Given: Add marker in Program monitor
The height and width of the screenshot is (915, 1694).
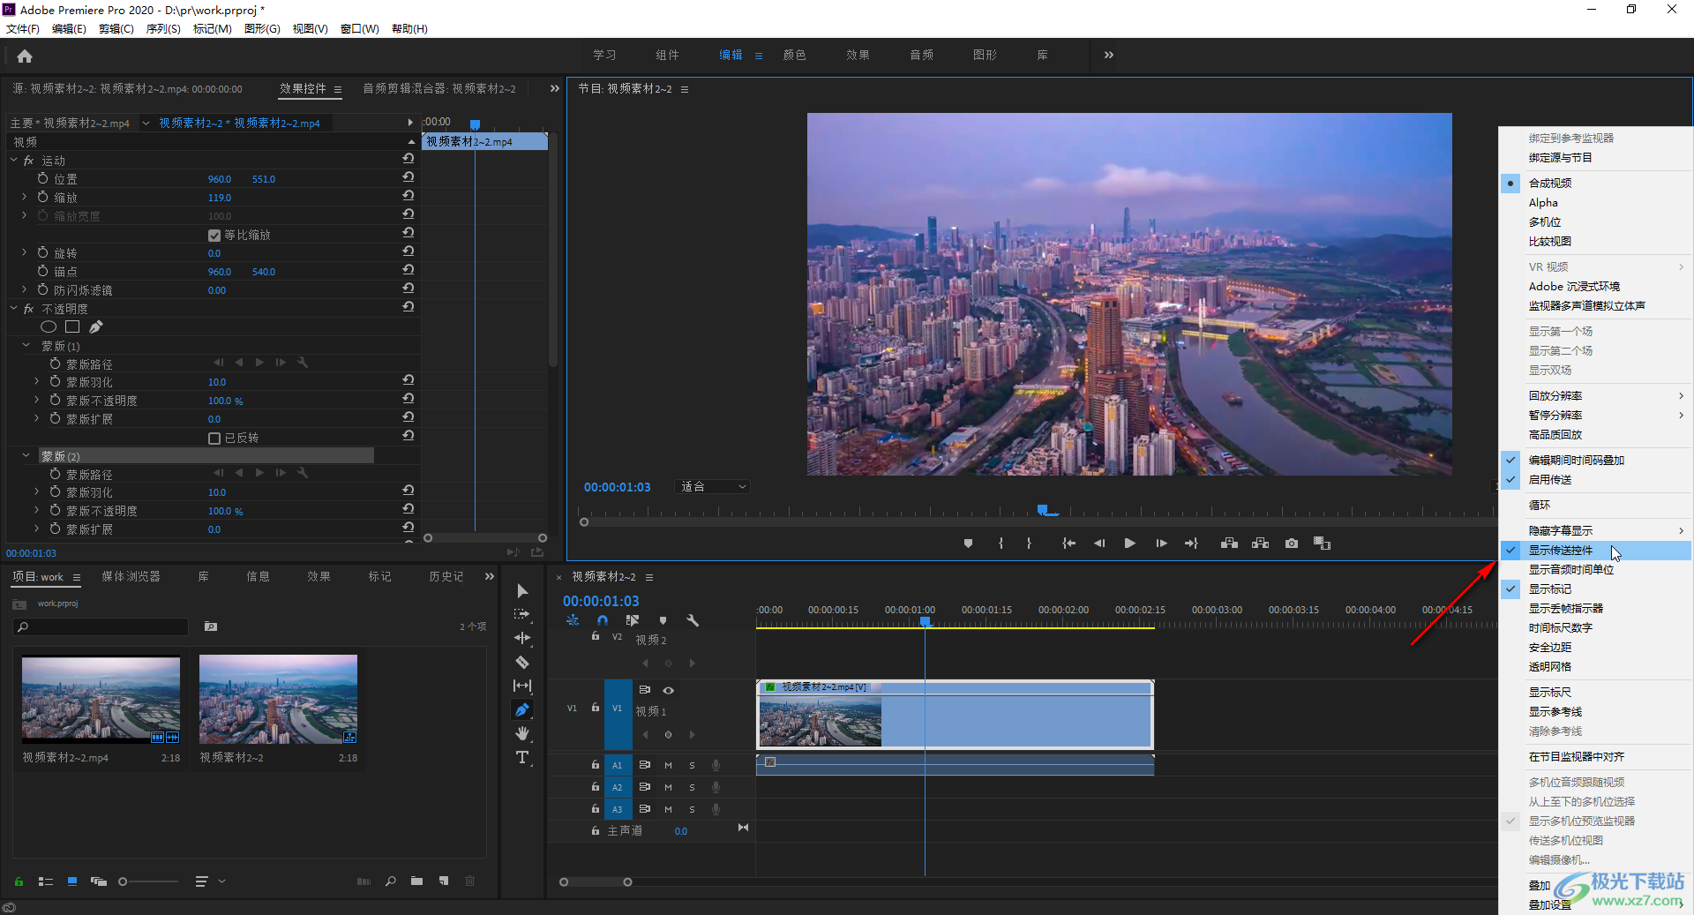Looking at the screenshot, I should click(x=968, y=544).
